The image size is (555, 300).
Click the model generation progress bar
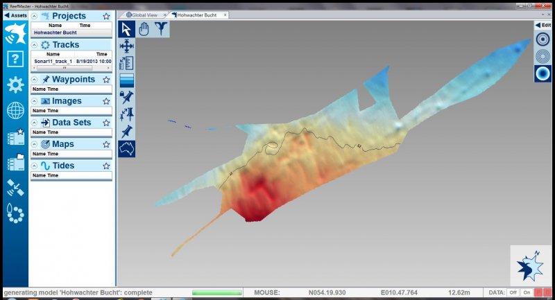pos(217,292)
